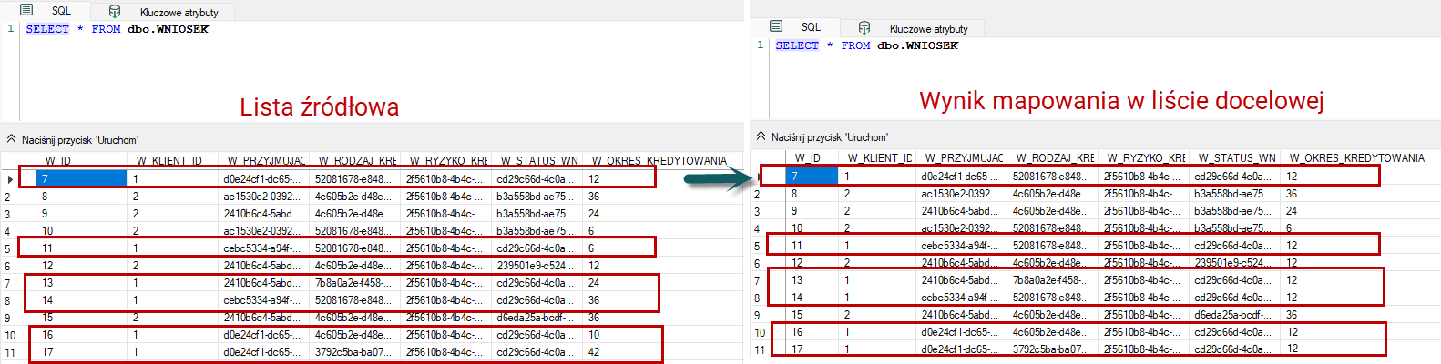The height and width of the screenshot is (364, 1441).
Task: Select highlighted W_ID cell 7 in right grid
Action: point(812,177)
